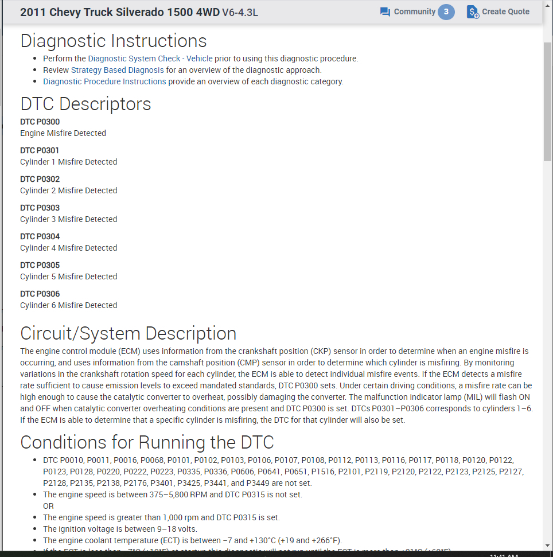Click the engine coolant temperature ECT bullet
This screenshot has height=557, width=553.
pos(192,541)
